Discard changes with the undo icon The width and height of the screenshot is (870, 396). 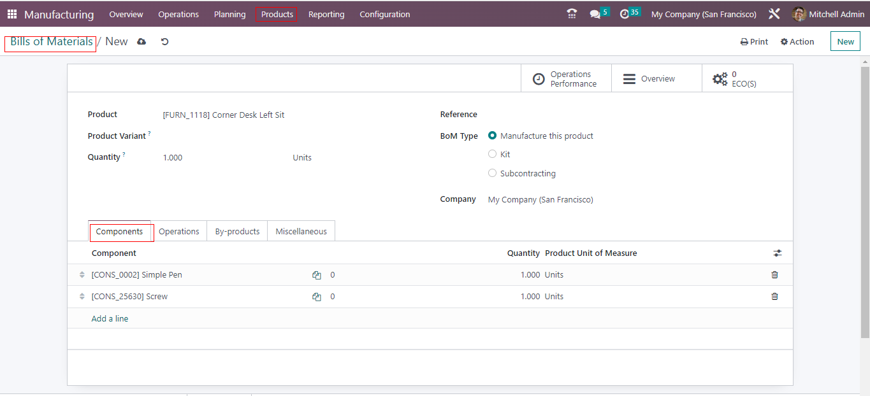pos(164,41)
